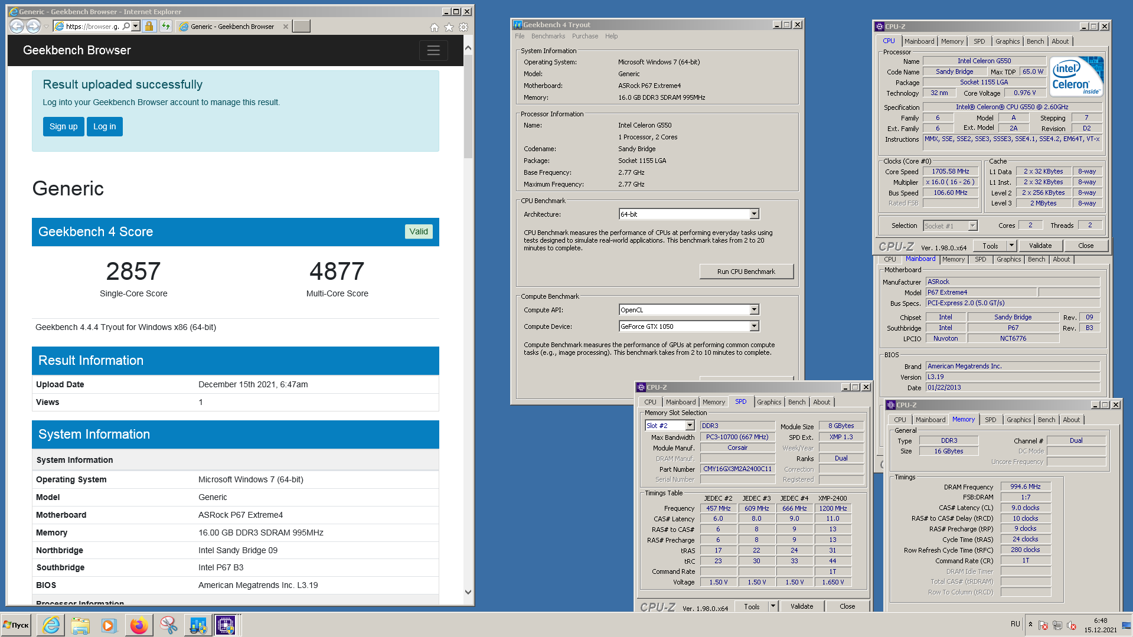The width and height of the screenshot is (1133, 637).
Task: Open the Purchase menu
Action: (x=585, y=37)
